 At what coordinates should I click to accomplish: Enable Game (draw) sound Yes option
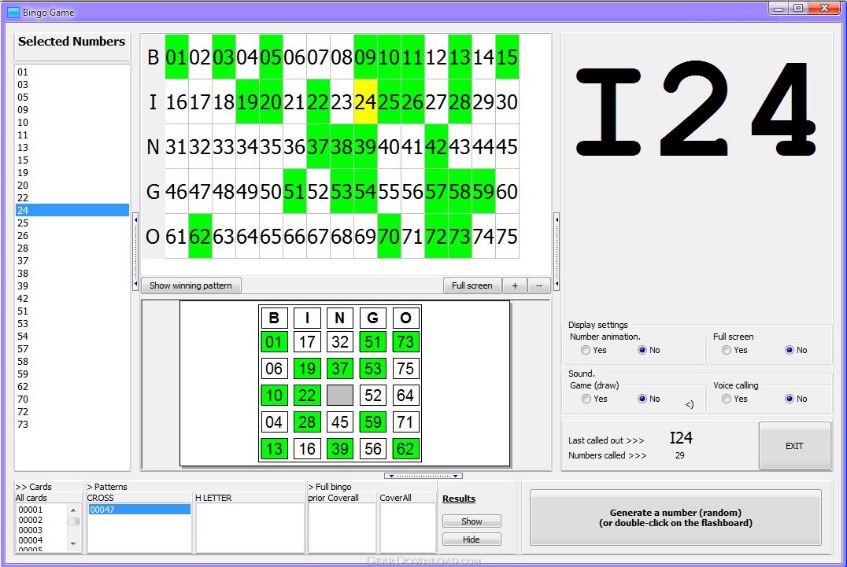click(585, 399)
